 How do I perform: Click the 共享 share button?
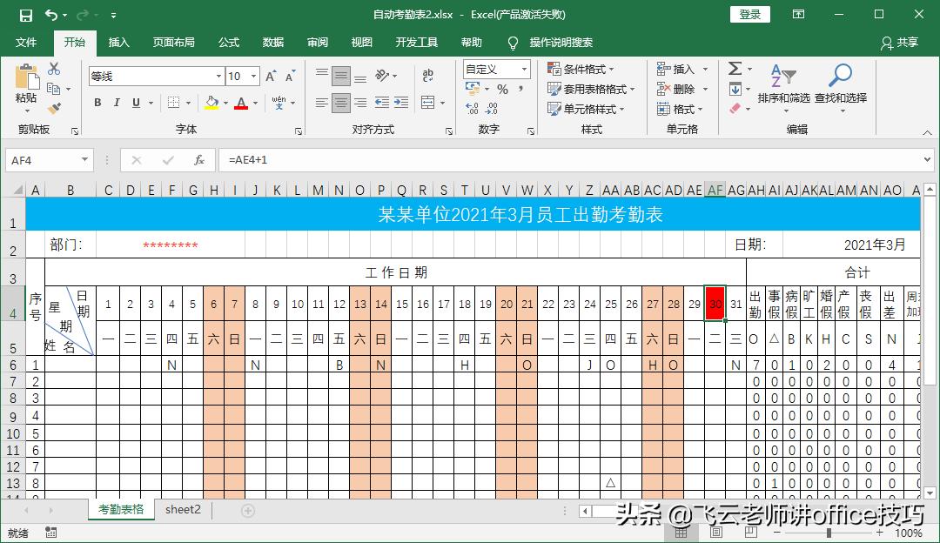pyautogui.click(x=905, y=43)
